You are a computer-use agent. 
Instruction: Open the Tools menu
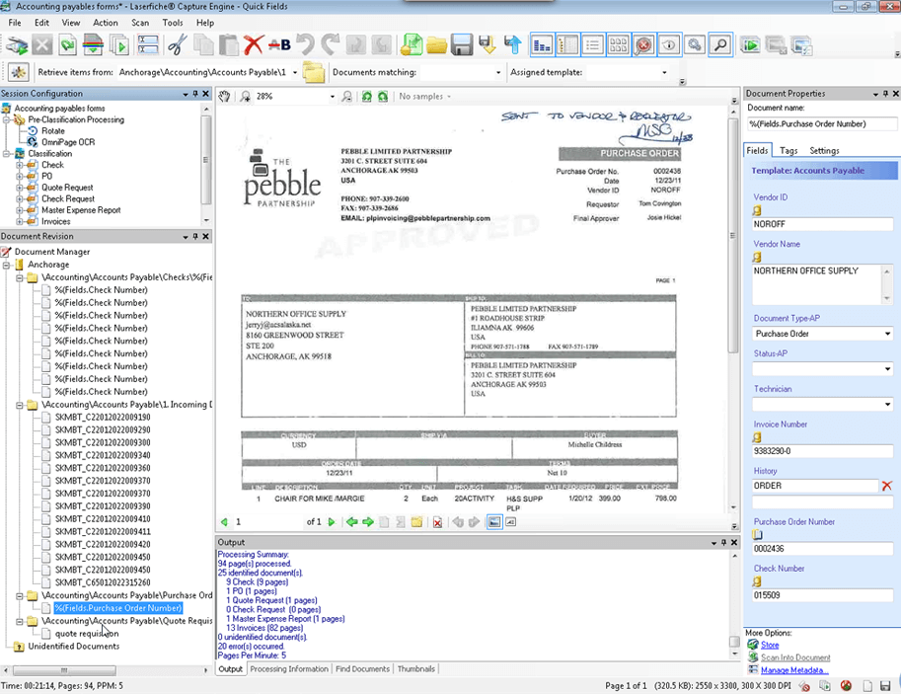point(173,23)
